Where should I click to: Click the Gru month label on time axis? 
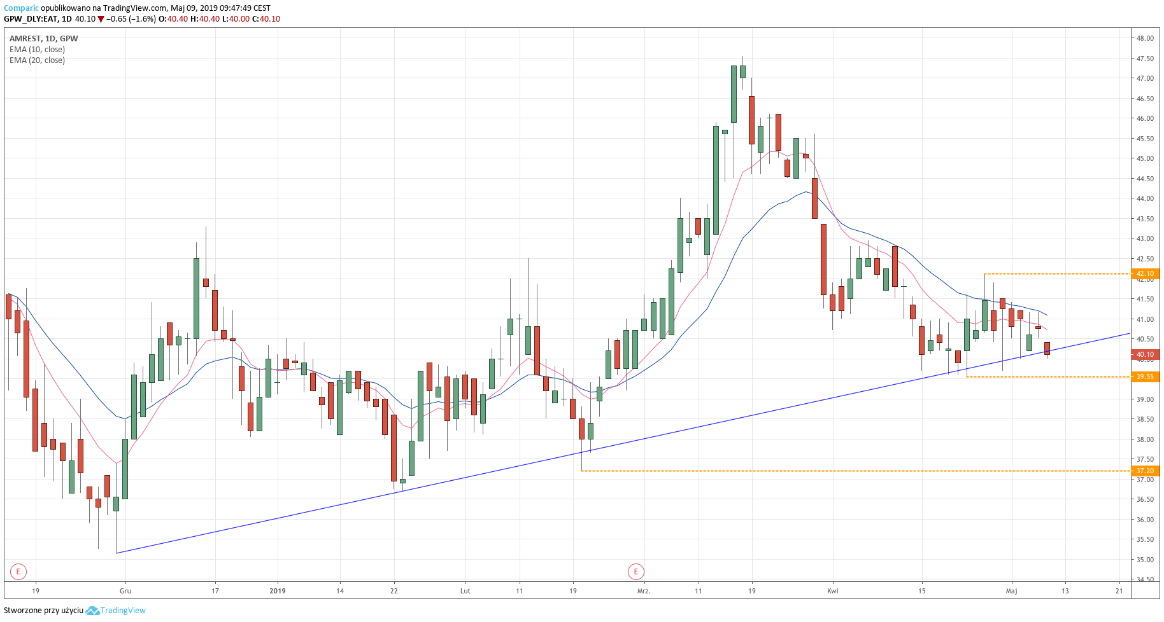click(x=125, y=591)
